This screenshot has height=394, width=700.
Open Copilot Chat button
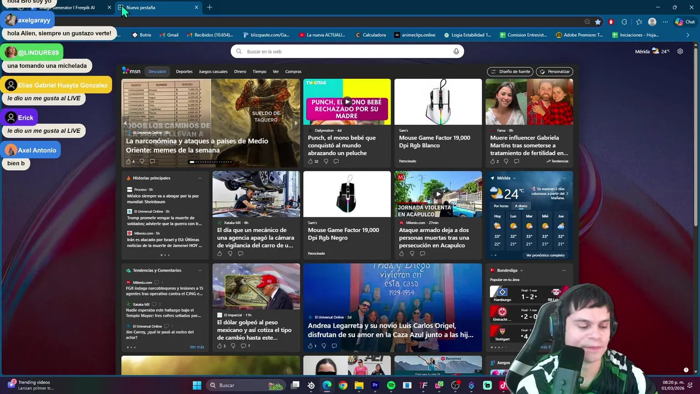pyautogui.click(x=685, y=22)
